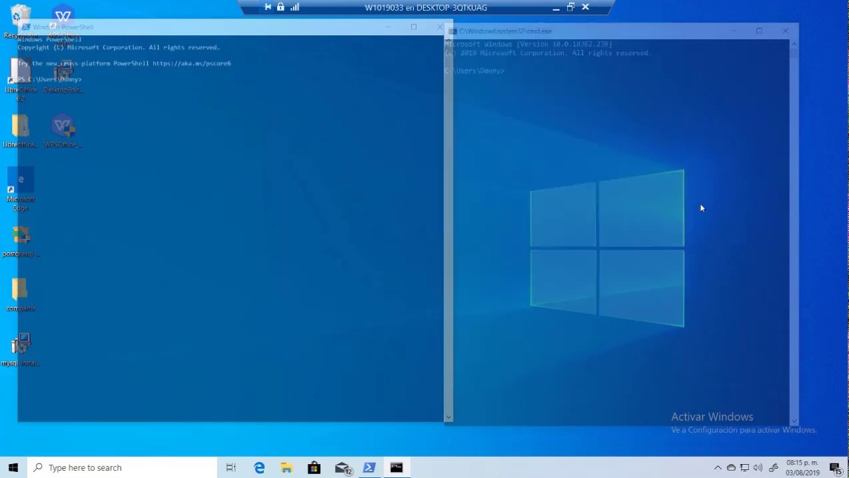Select the postgresql installer desktop icon

[x=21, y=240]
